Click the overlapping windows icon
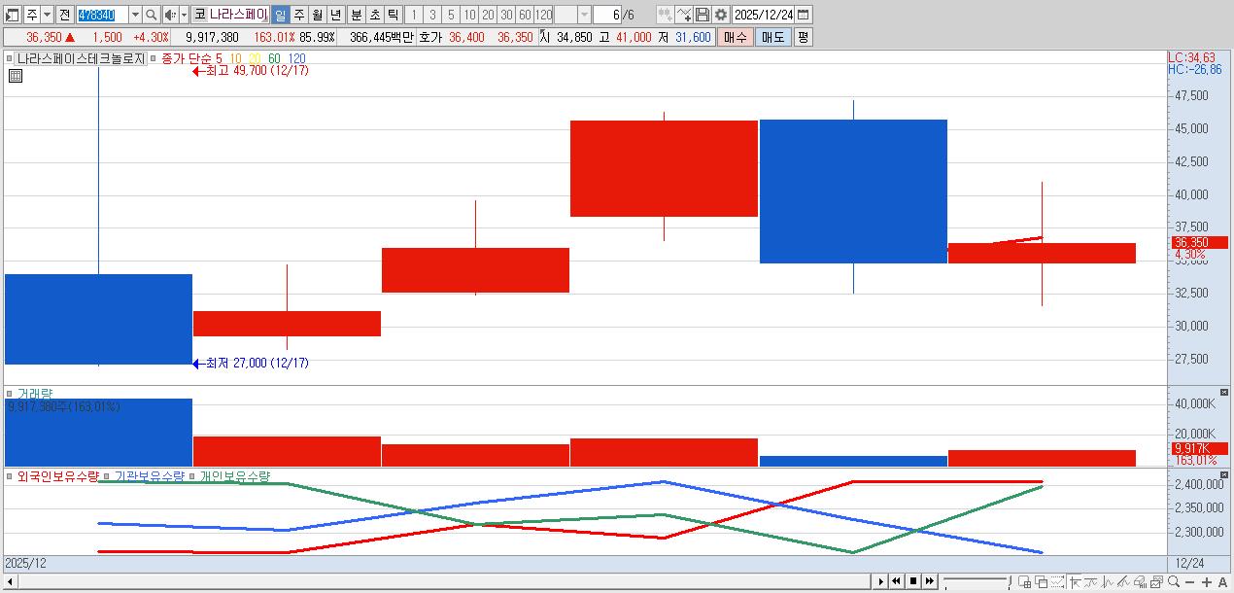 click(x=1042, y=581)
